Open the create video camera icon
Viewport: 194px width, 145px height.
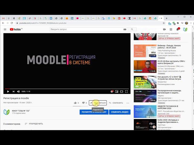164,29
